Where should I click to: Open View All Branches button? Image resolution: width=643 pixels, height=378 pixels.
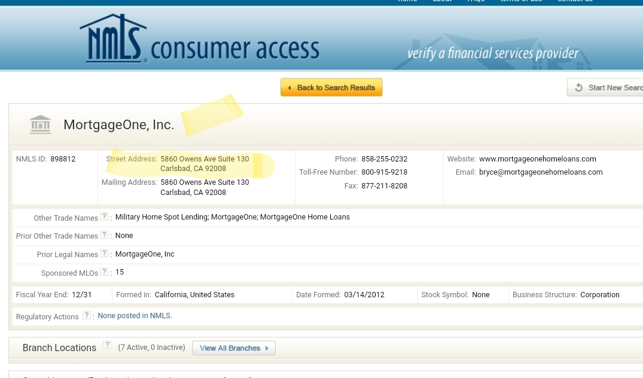[x=234, y=348]
